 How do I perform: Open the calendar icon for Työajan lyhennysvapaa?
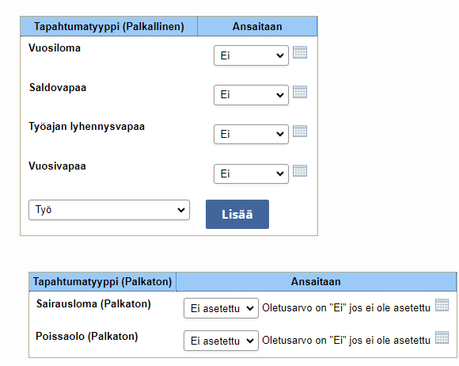[300, 132]
